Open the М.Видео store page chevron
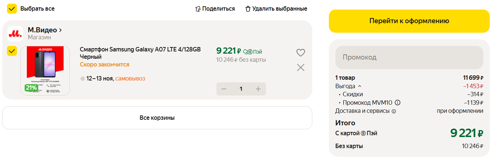 pos(60,30)
